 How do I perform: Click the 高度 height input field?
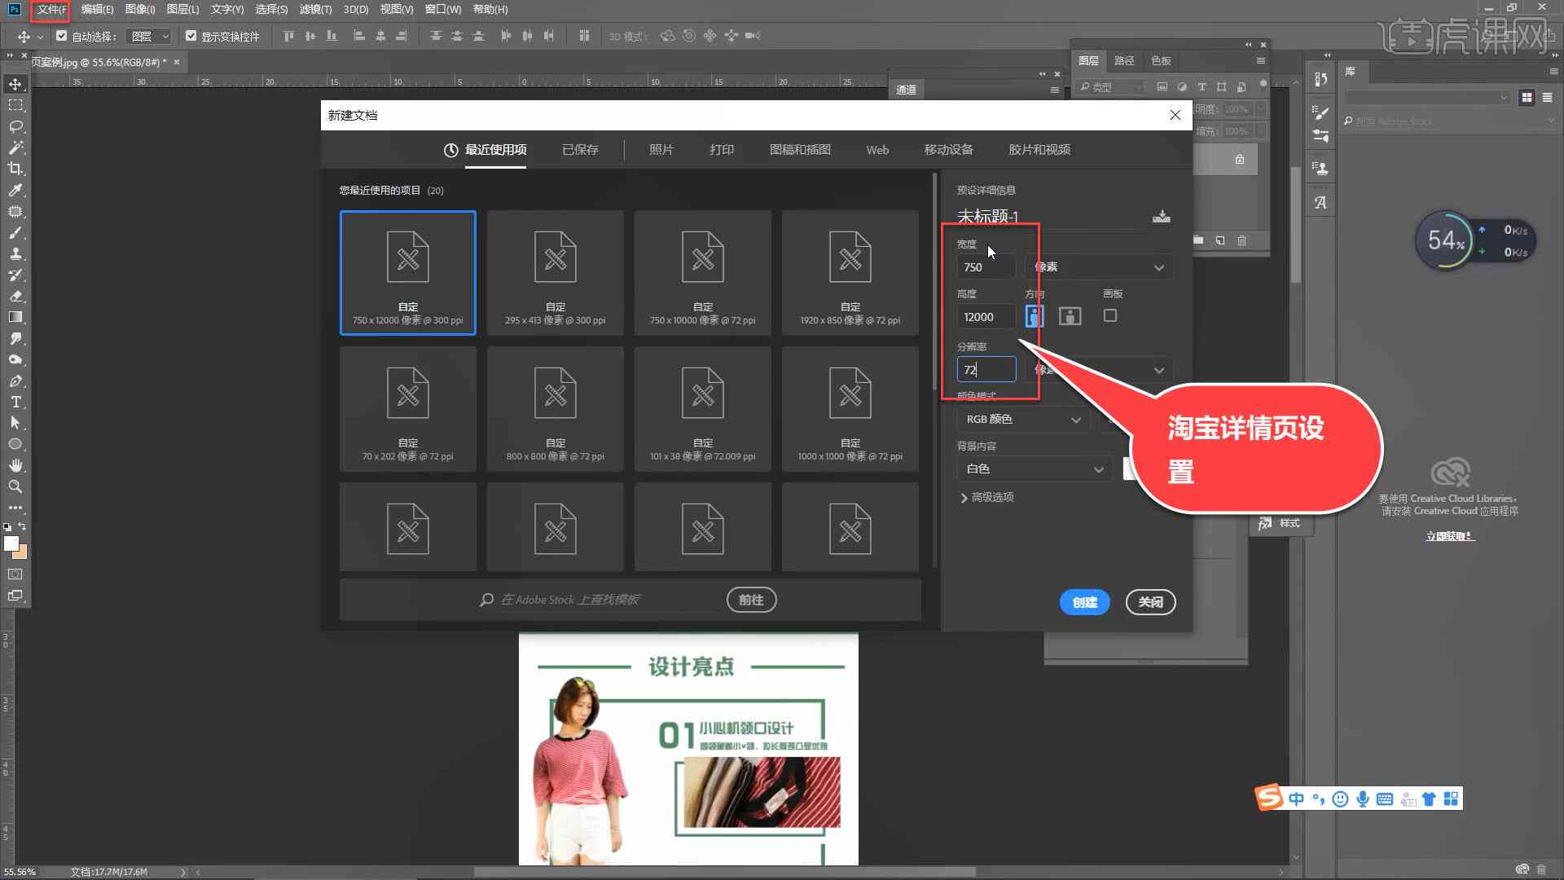click(x=986, y=317)
